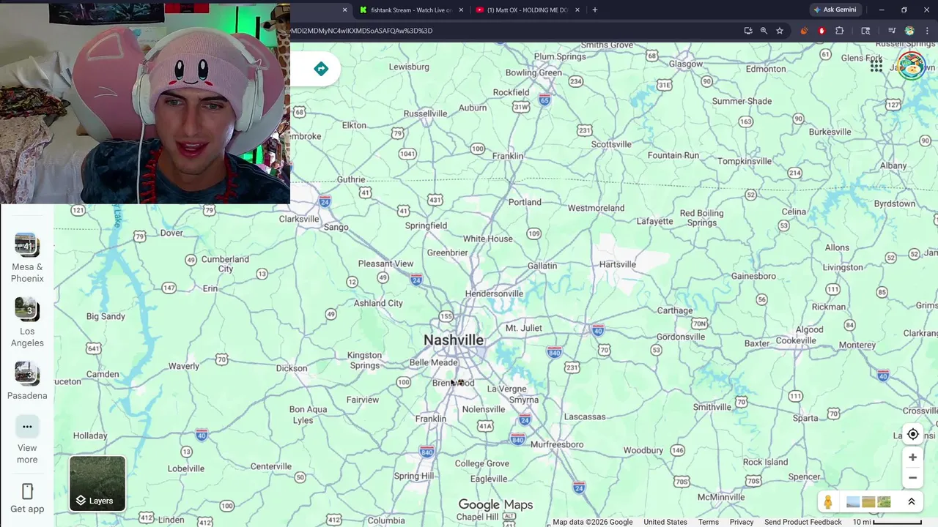
Task: Open the Privacy link
Action: [x=741, y=522]
